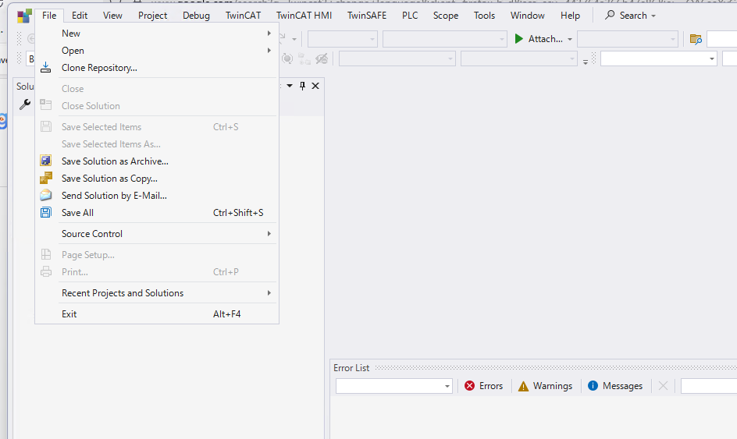Pin the Solution Explorer panel with pushpin icon

click(x=303, y=86)
